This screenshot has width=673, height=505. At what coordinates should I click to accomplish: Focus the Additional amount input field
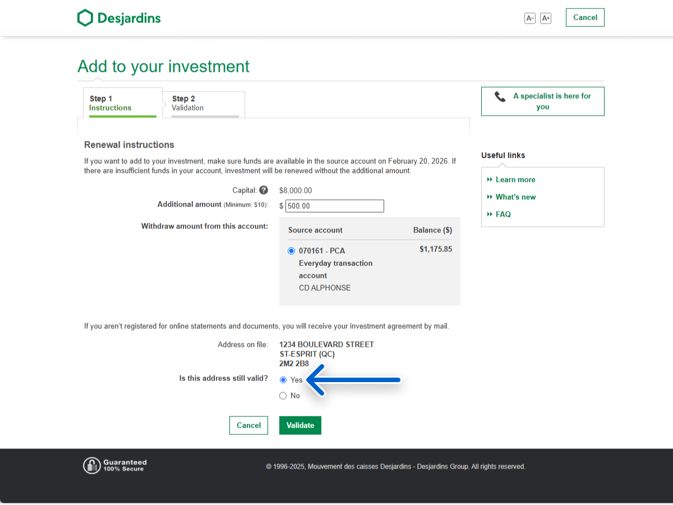pos(334,206)
